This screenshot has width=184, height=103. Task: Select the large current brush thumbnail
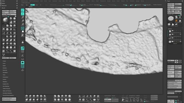5,20
